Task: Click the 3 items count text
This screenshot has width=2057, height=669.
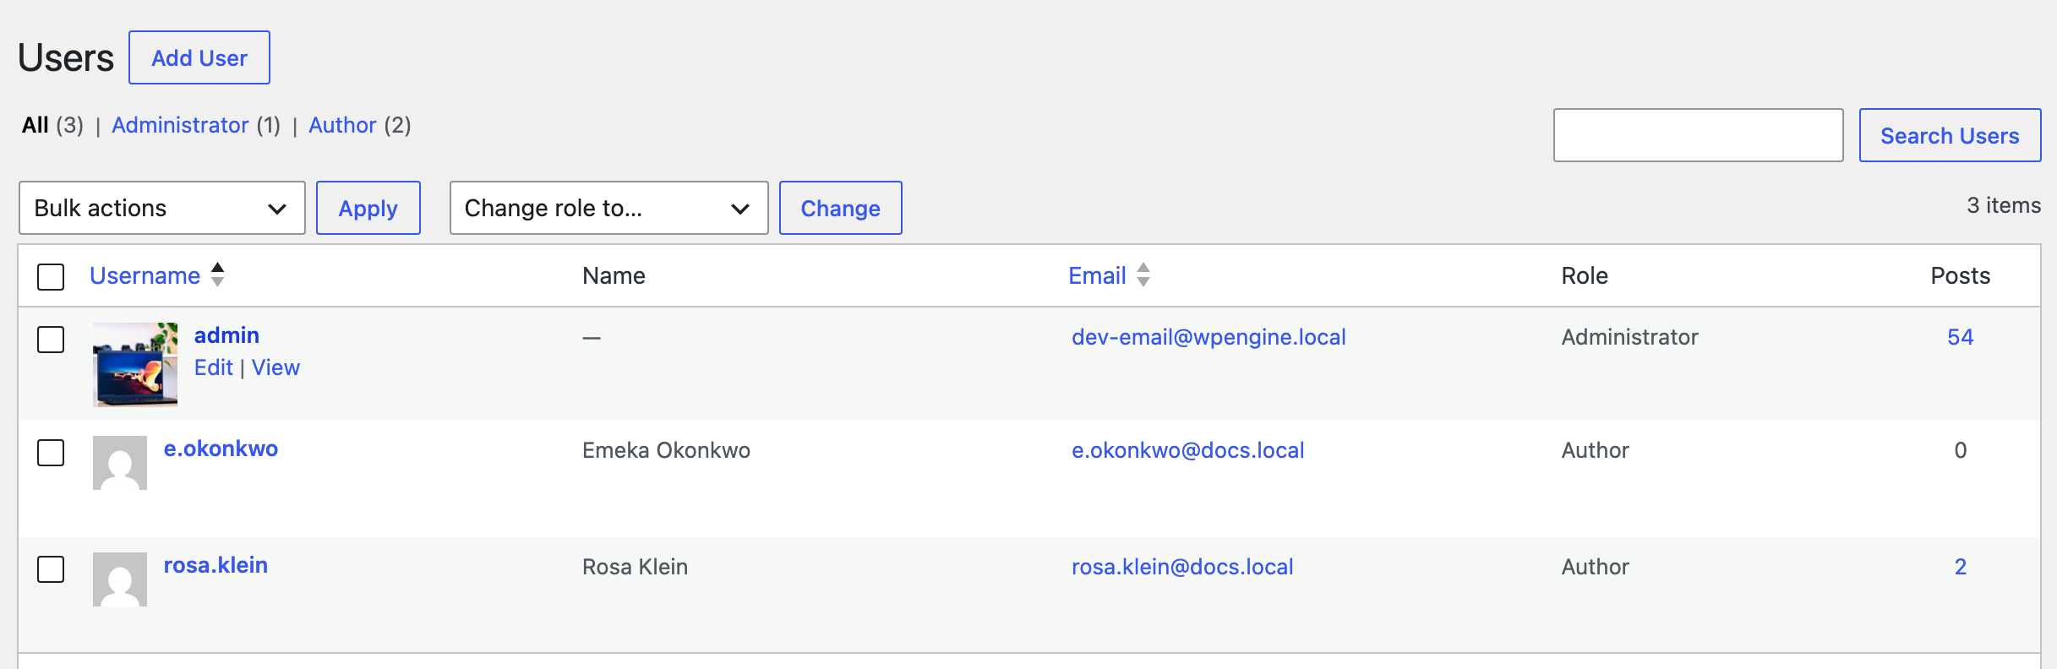Action: (2004, 205)
